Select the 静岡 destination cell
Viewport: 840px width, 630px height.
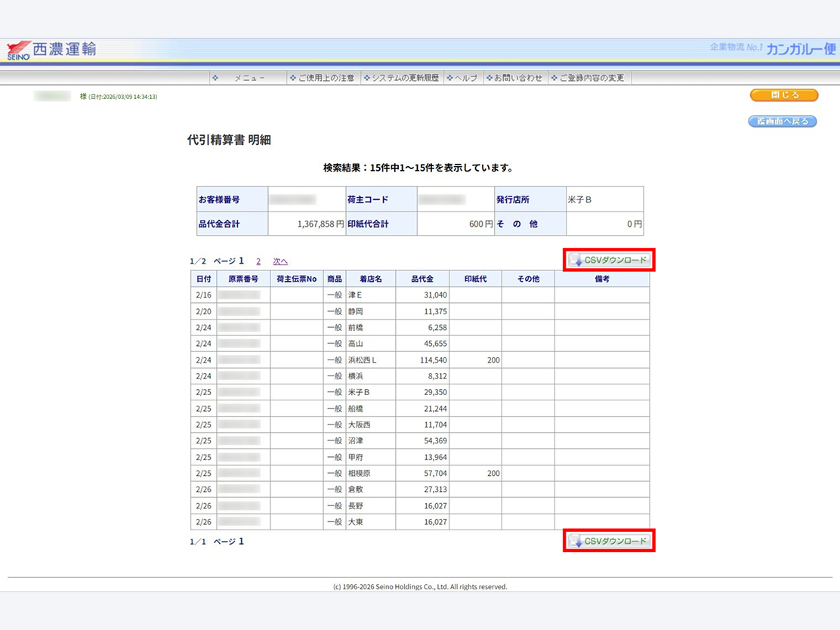pos(371,311)
